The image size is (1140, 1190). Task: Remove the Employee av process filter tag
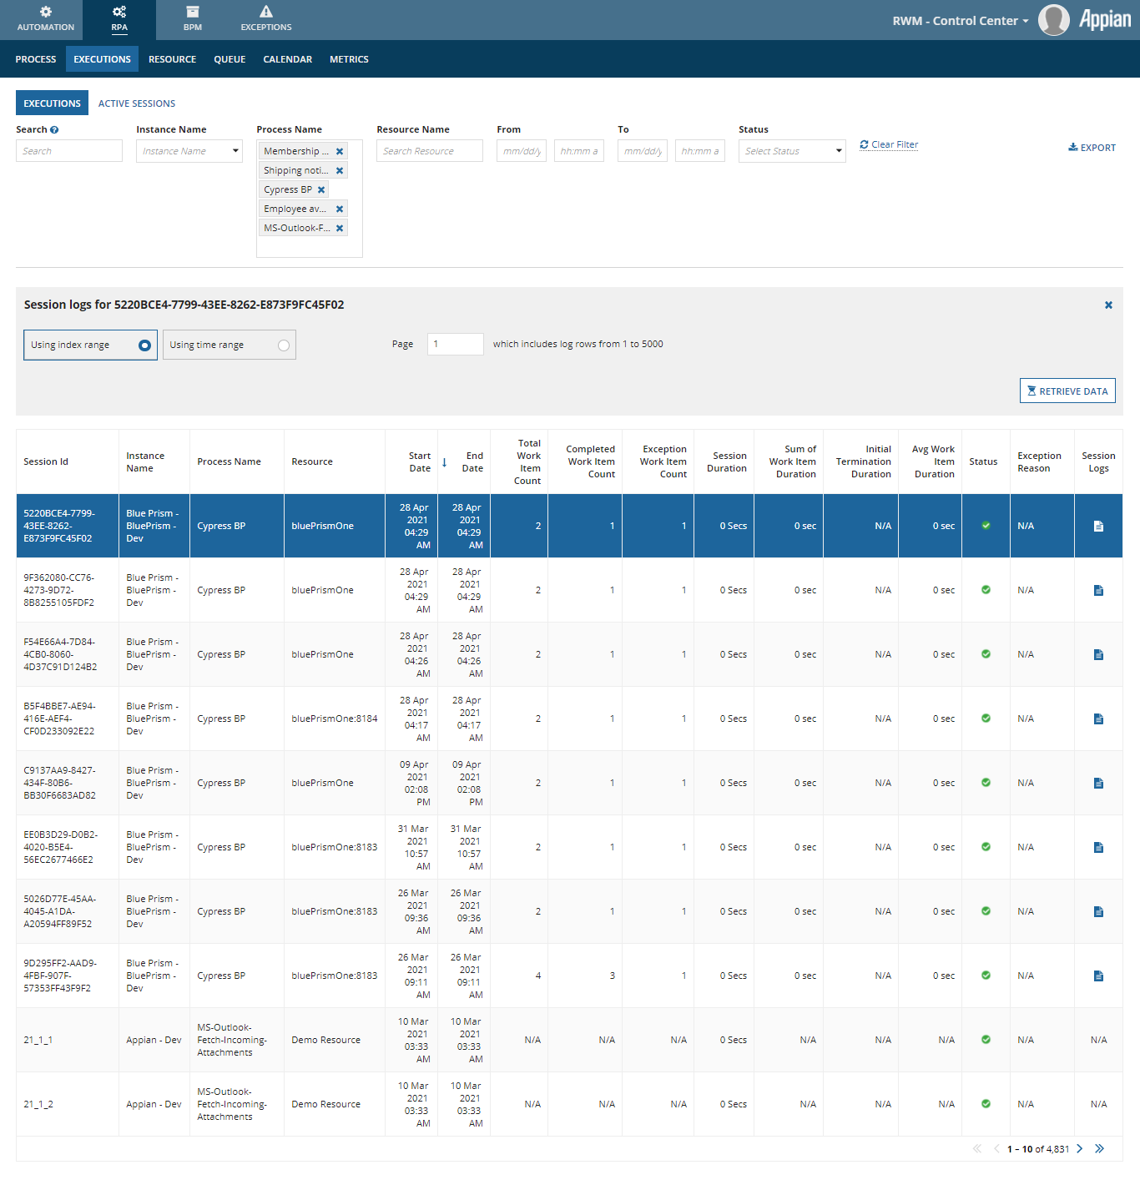(x=340, y=209)
